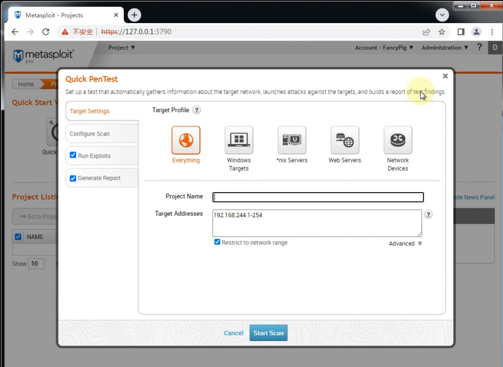Open the notifications counter badge

click(x=495, y=48)
